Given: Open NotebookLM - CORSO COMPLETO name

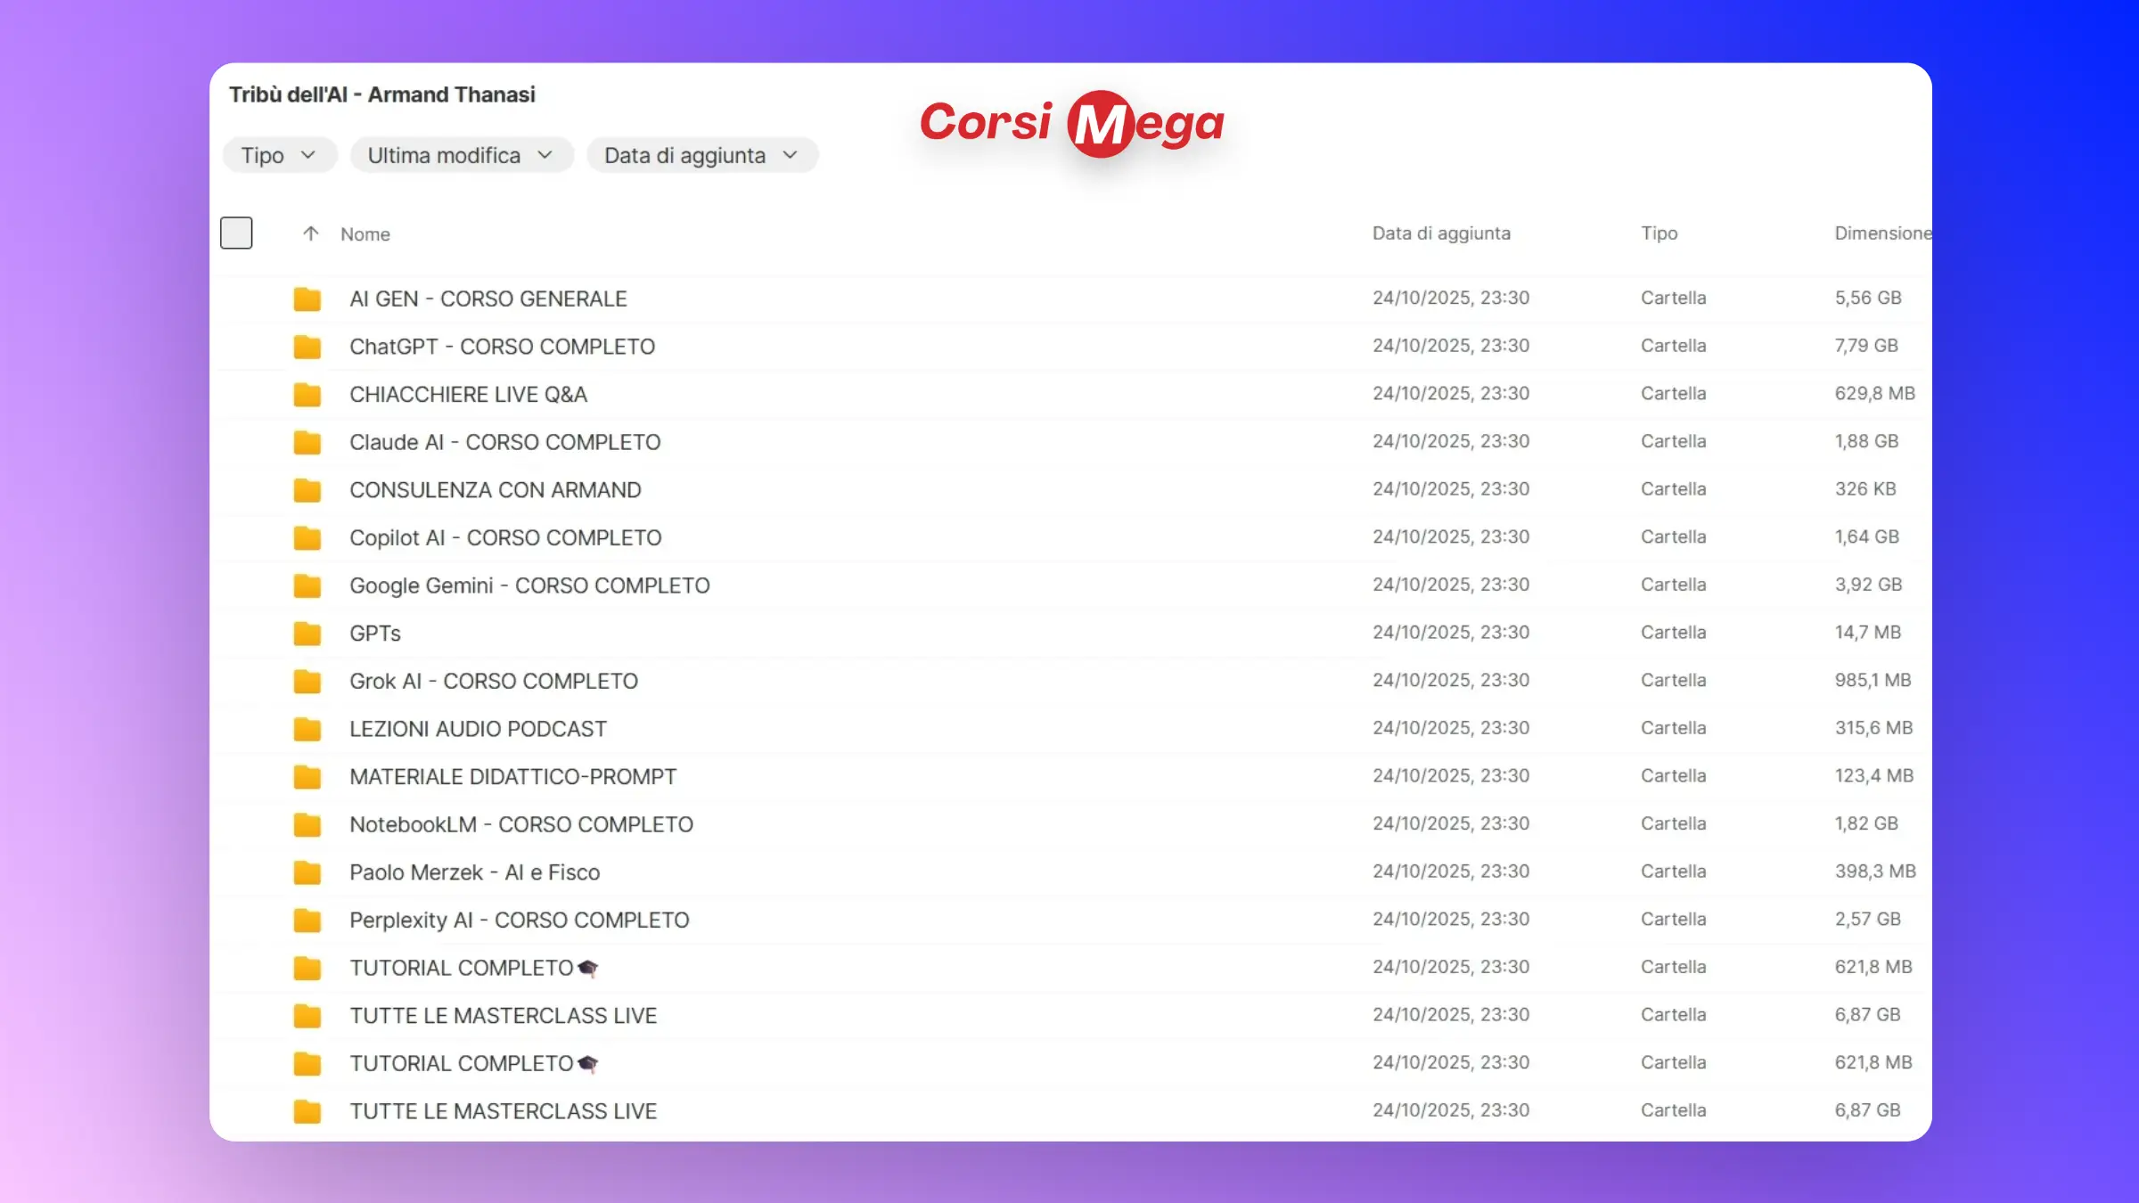Looking at the screenshot, I should (521, 824).
